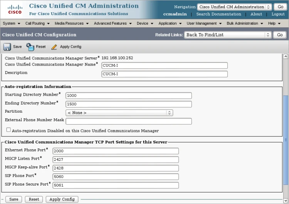The width and height of the screenshot is (289, 204).
Task: Focus the Description field
Action: pyautogui.click(x=165, y=74)
